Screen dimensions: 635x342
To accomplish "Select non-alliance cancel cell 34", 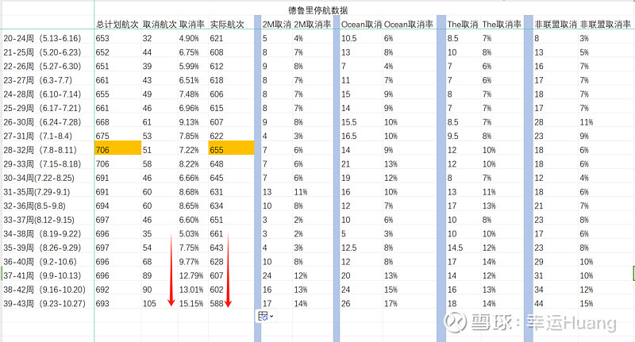I will (x=539, y=290).
